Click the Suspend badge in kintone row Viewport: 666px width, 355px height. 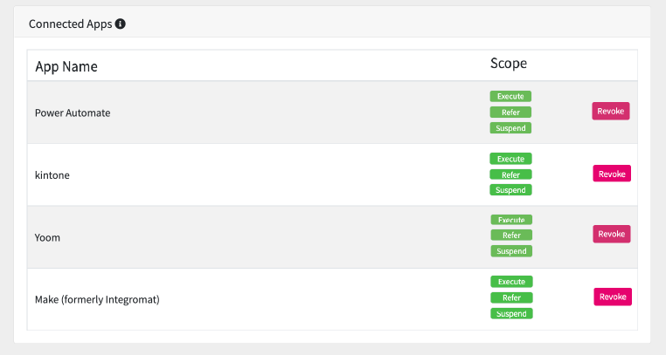(511, 189)
